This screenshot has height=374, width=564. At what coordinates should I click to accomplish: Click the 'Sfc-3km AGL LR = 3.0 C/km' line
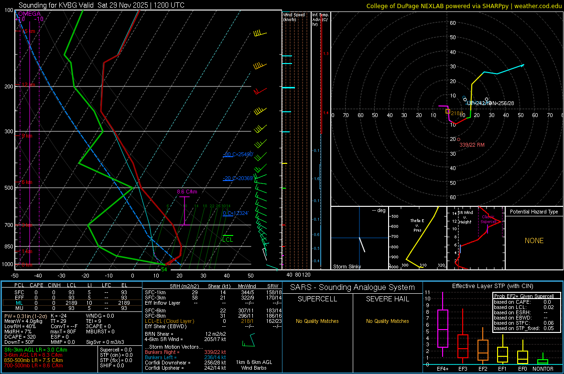point(36,350)
